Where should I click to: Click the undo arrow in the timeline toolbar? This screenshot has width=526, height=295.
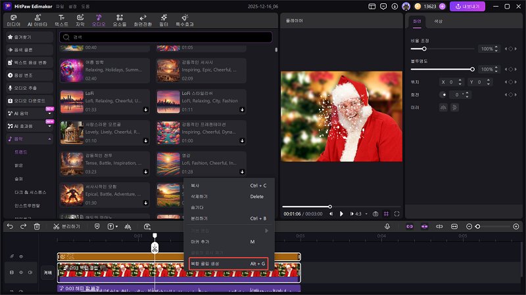coord(10,226)
